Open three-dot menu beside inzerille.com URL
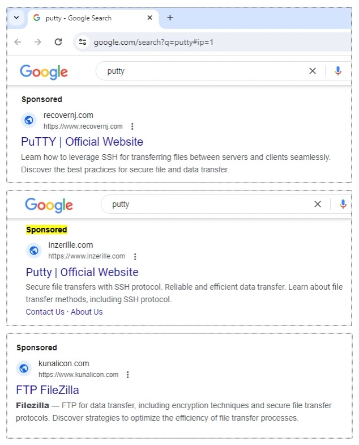Screen dimensions: 359x445 (x=135, y=256)
